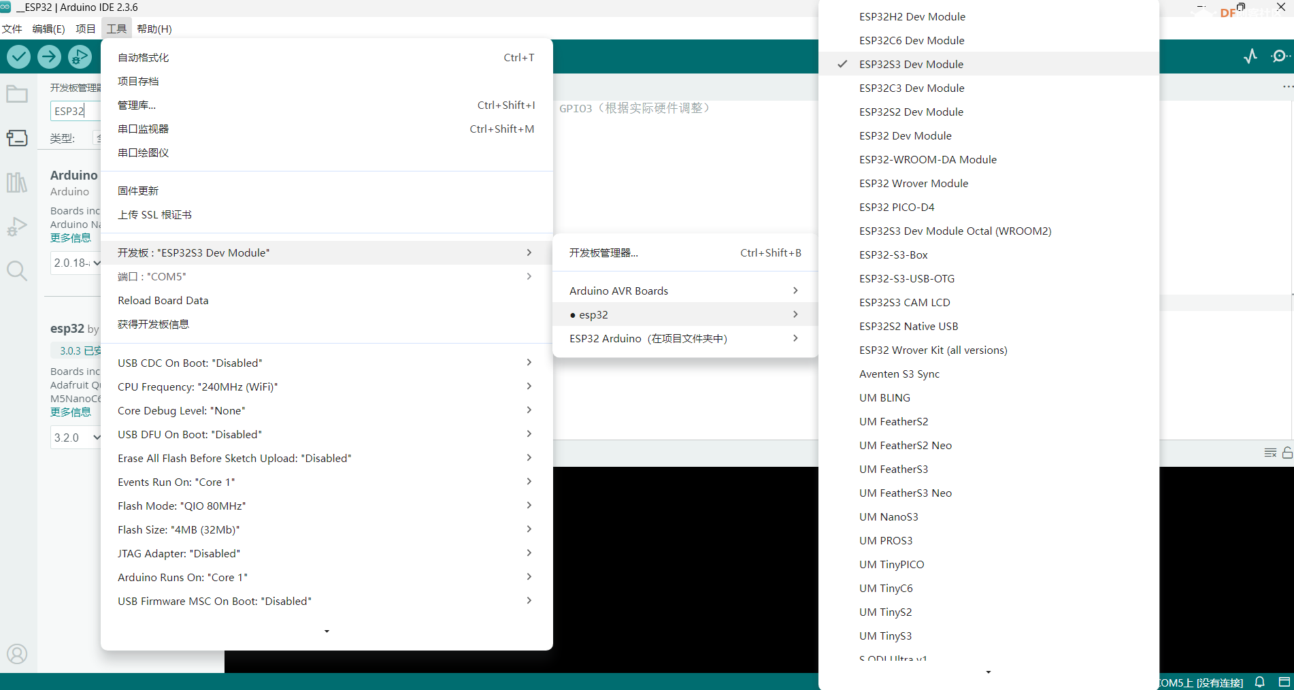
Task: Click the 串口监视器 menu entry
Action: (144, 129)
